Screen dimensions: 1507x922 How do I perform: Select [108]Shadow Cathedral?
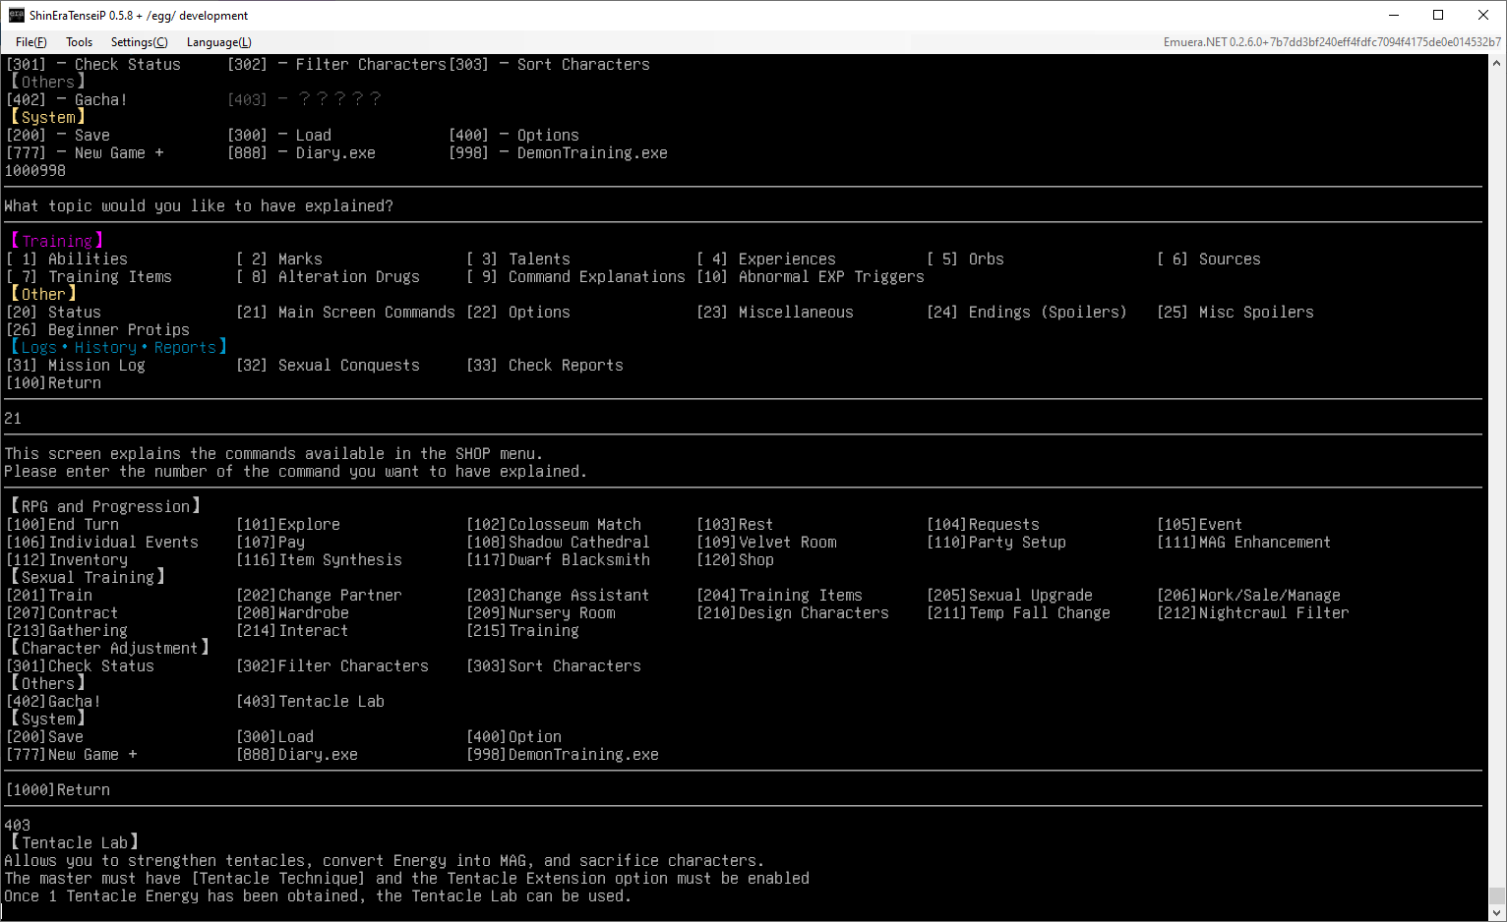pos(558,543)
